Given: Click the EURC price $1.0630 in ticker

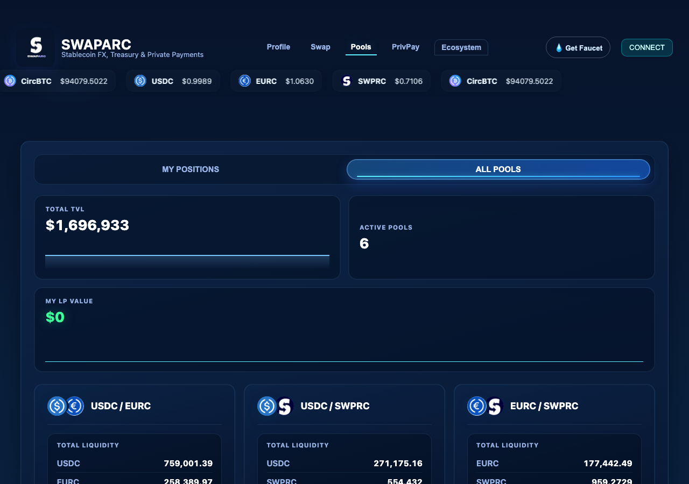Looking at the screenshot, I should click(x=299, y=81).
